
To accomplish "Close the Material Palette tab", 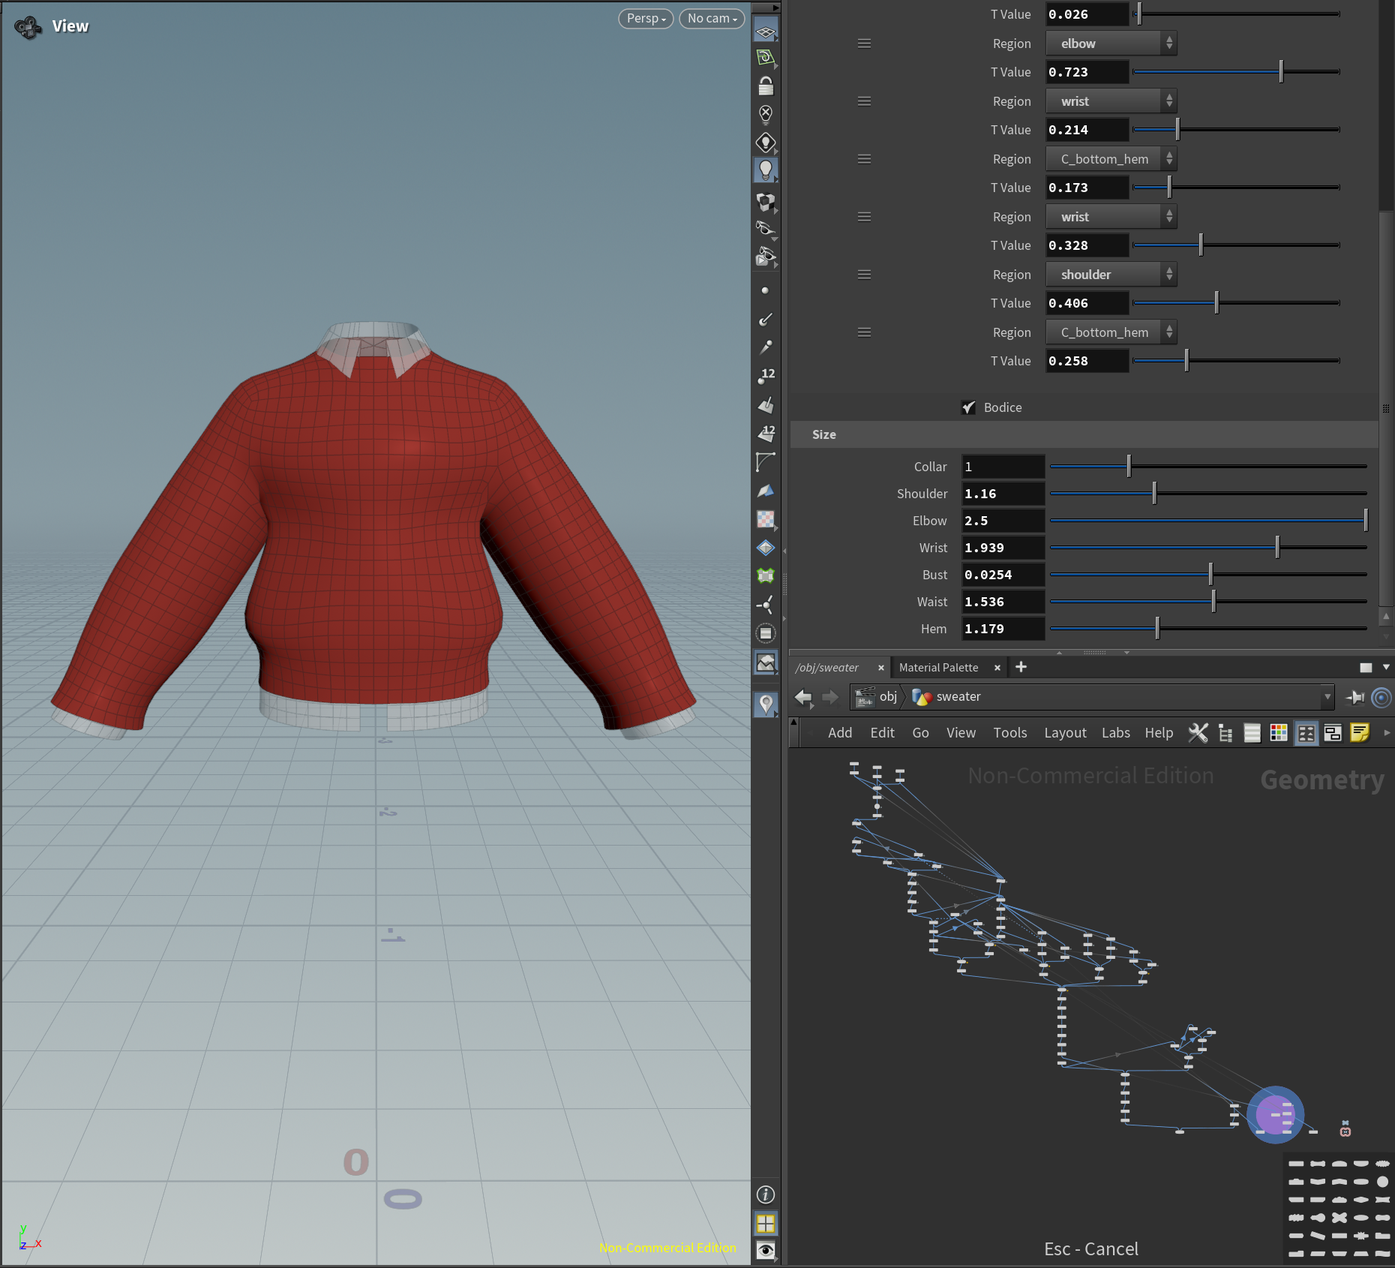I will [997, 668].
